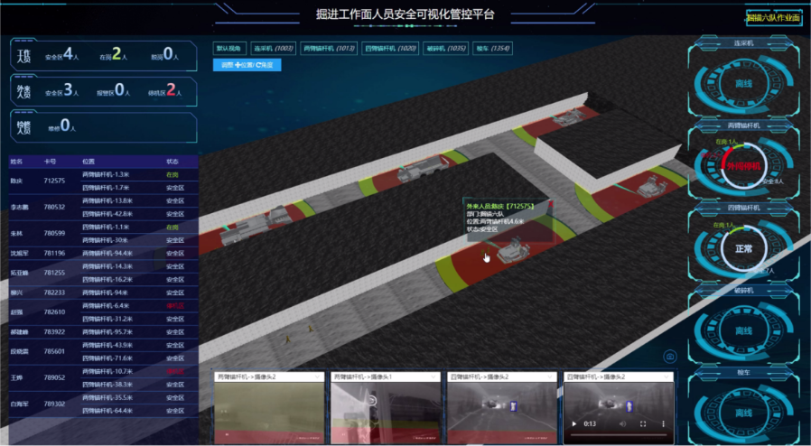Viewport: 811px width, 446px height.
Task: Switch to the 连采机 (1003) view
Action: pyautogui.click(x=274, y=48)
